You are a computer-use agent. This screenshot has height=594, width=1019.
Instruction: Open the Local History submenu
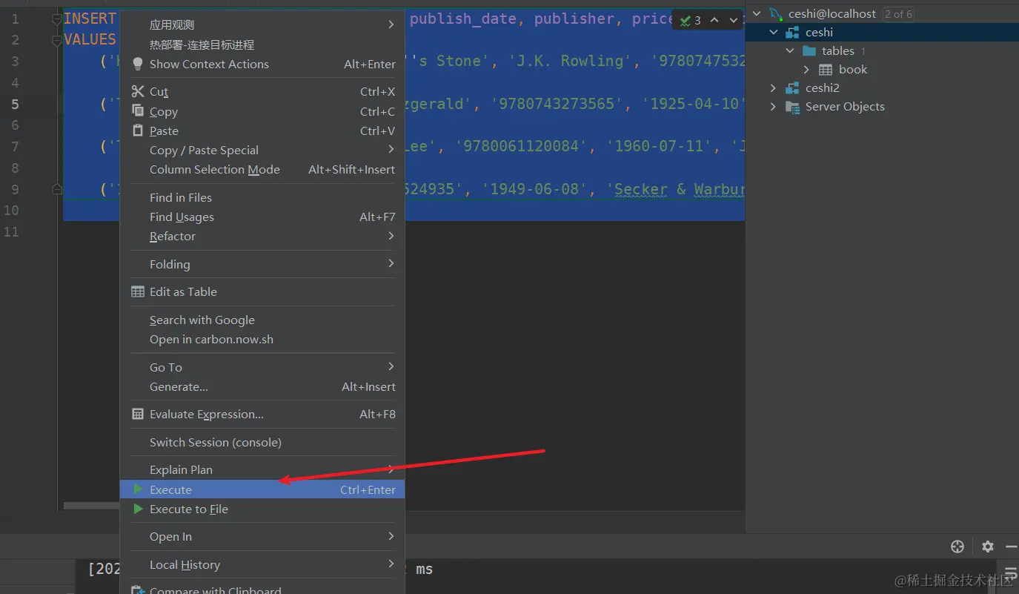pos(262,564)
